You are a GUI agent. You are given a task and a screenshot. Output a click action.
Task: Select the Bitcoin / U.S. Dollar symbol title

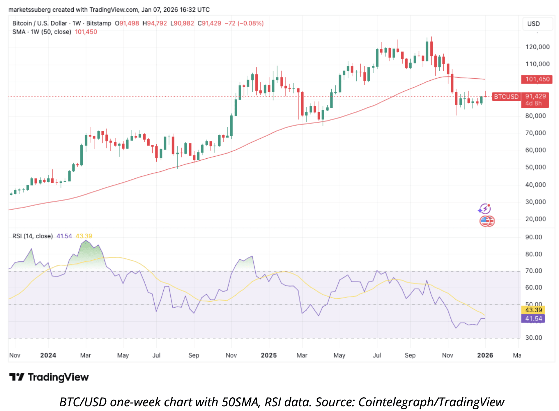coord(40,23)
